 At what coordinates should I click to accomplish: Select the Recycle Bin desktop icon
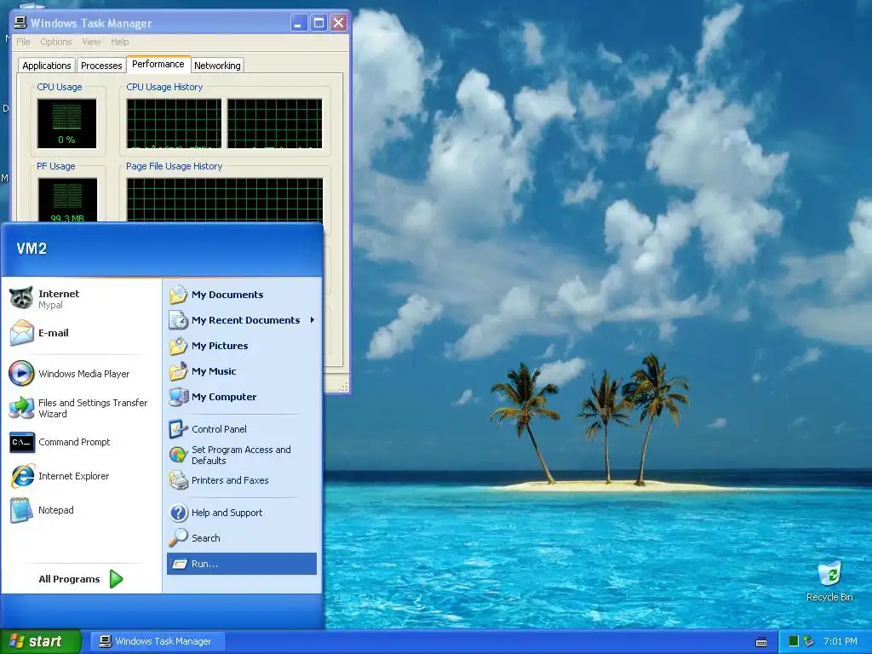[829, 574]
